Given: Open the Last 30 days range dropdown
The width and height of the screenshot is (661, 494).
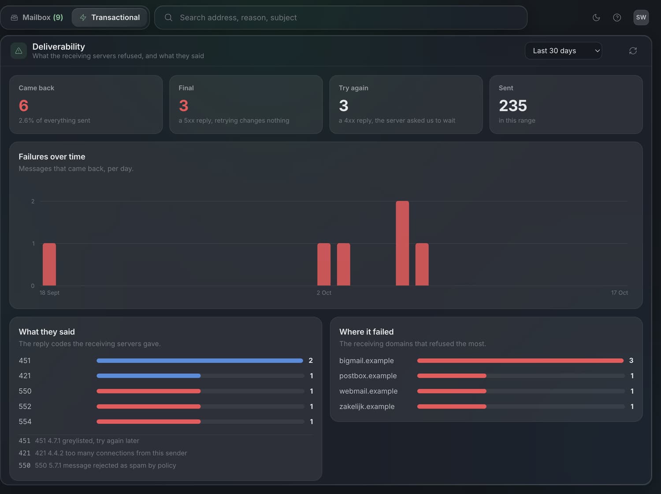Looking at the screenshot, I should coord(563,51).
